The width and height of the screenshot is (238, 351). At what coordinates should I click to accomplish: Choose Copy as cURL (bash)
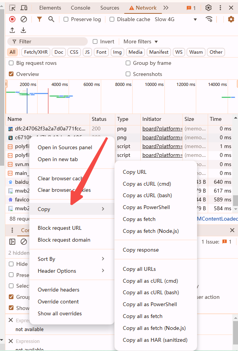point(147,195)
